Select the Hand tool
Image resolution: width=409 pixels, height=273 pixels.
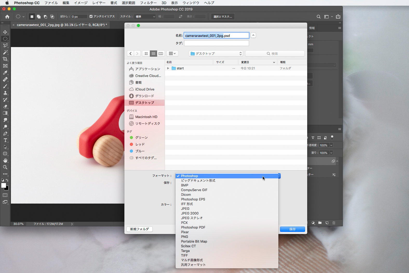(5, 160)
